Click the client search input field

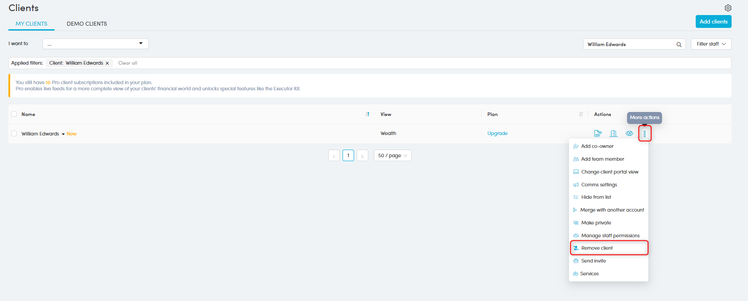pos(629,44)
